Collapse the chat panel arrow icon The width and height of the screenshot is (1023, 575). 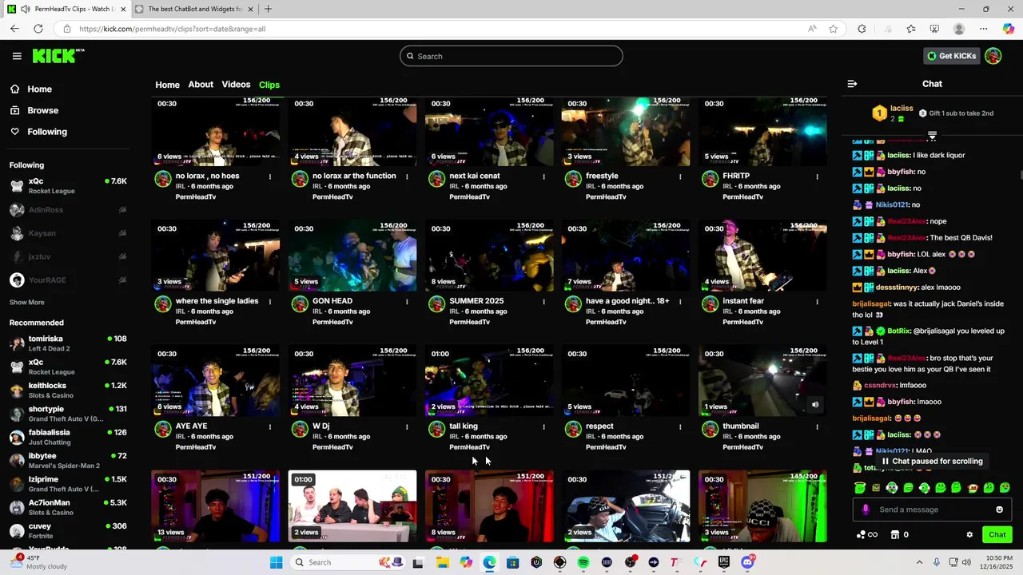point(852,84)
